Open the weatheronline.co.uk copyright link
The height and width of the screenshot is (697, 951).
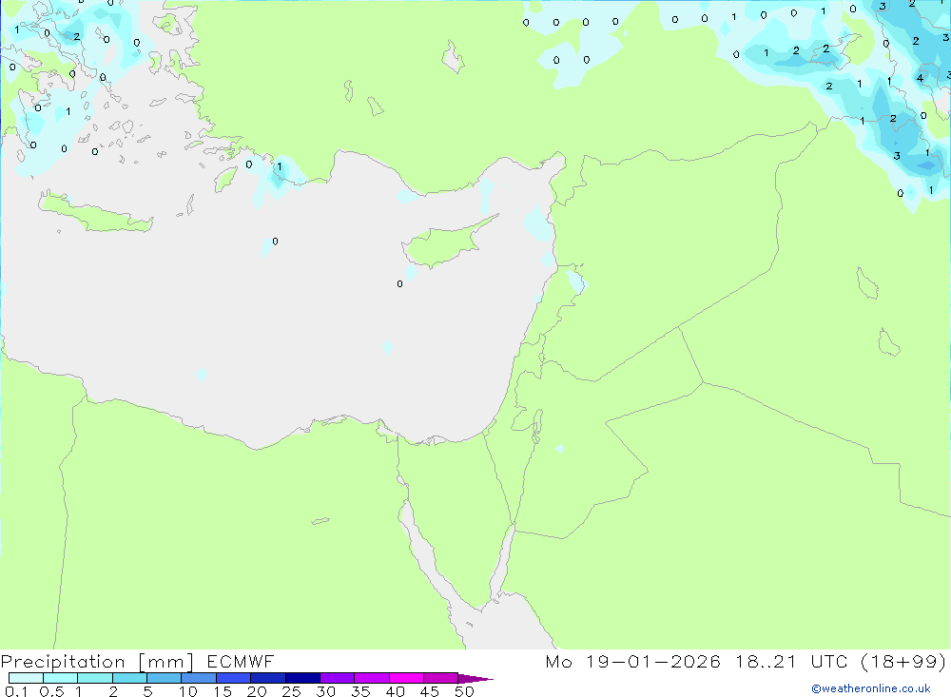point(871,688)
